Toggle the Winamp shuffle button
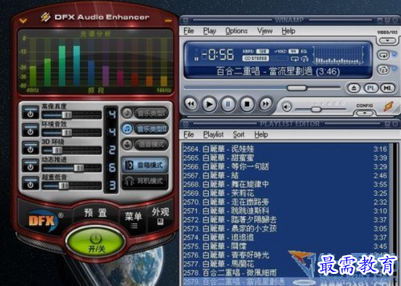Viewport: 401px width, 286px height. pos(383,69)
